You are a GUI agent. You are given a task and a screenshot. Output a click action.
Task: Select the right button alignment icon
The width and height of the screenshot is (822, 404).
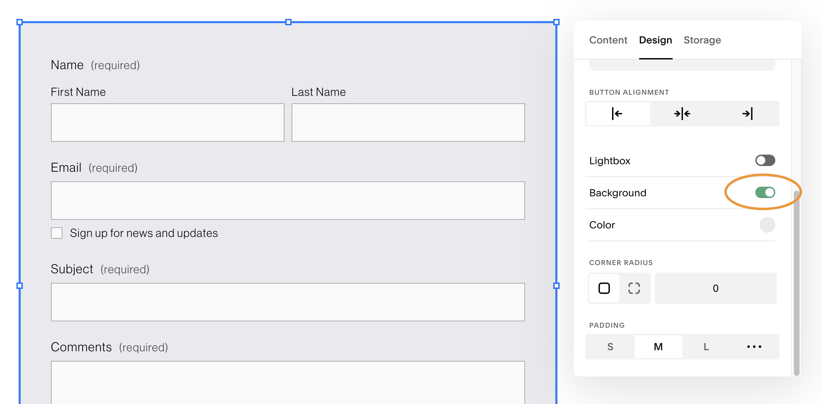coord(747,114)
